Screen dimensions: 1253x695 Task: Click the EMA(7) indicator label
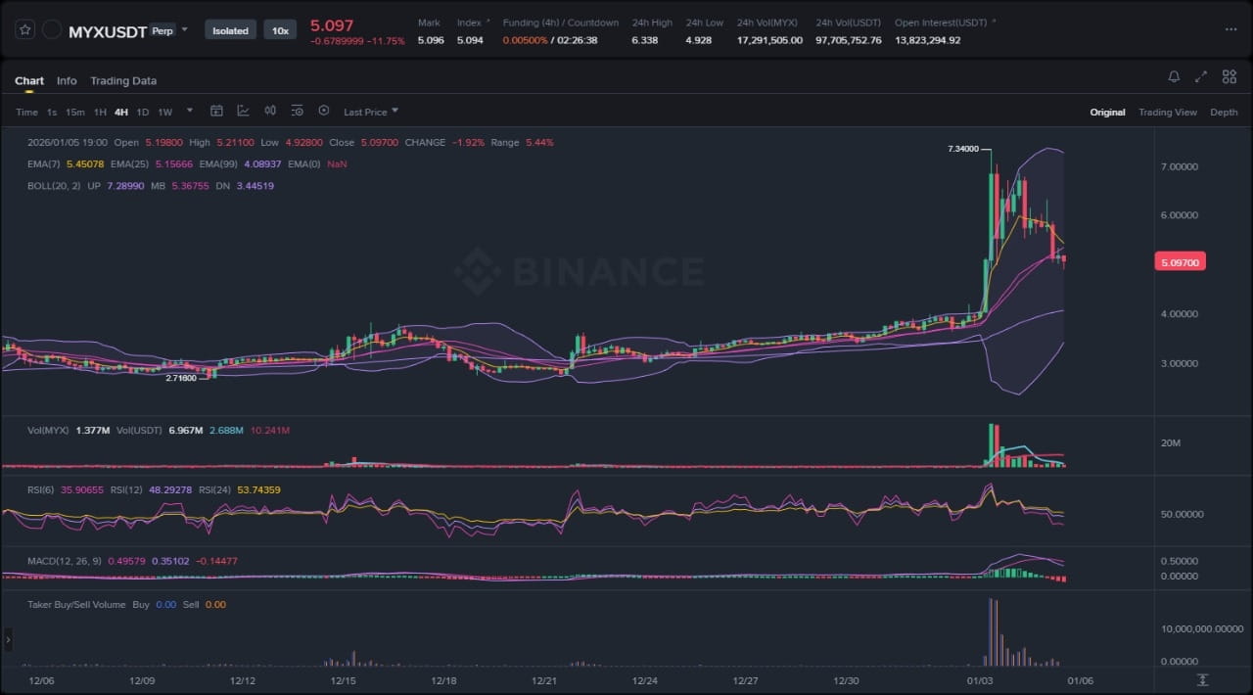(45, 163)
